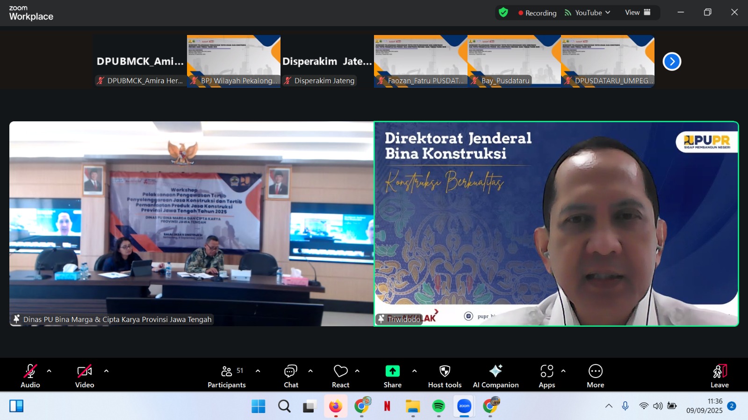Expand the Share options caret
The width and height of the screenshot is (748, 420).
pyautogui.click(x=414, y=371)
